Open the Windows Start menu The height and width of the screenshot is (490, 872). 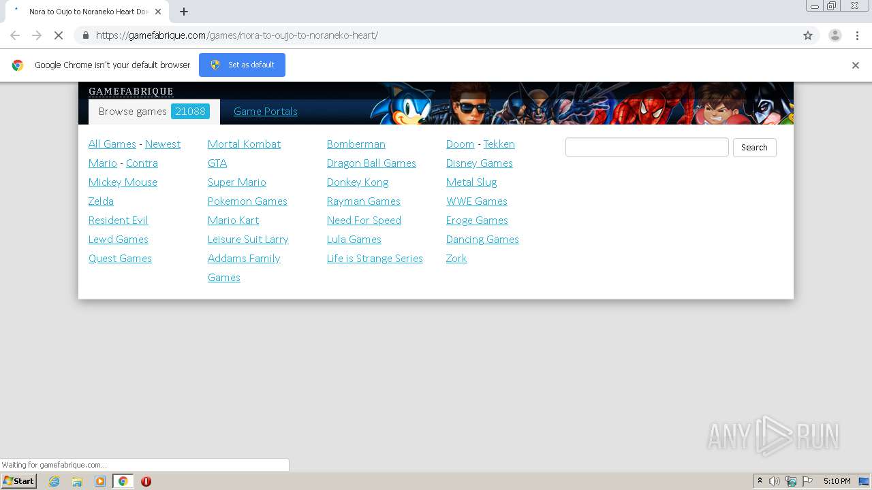coord(19,481)
